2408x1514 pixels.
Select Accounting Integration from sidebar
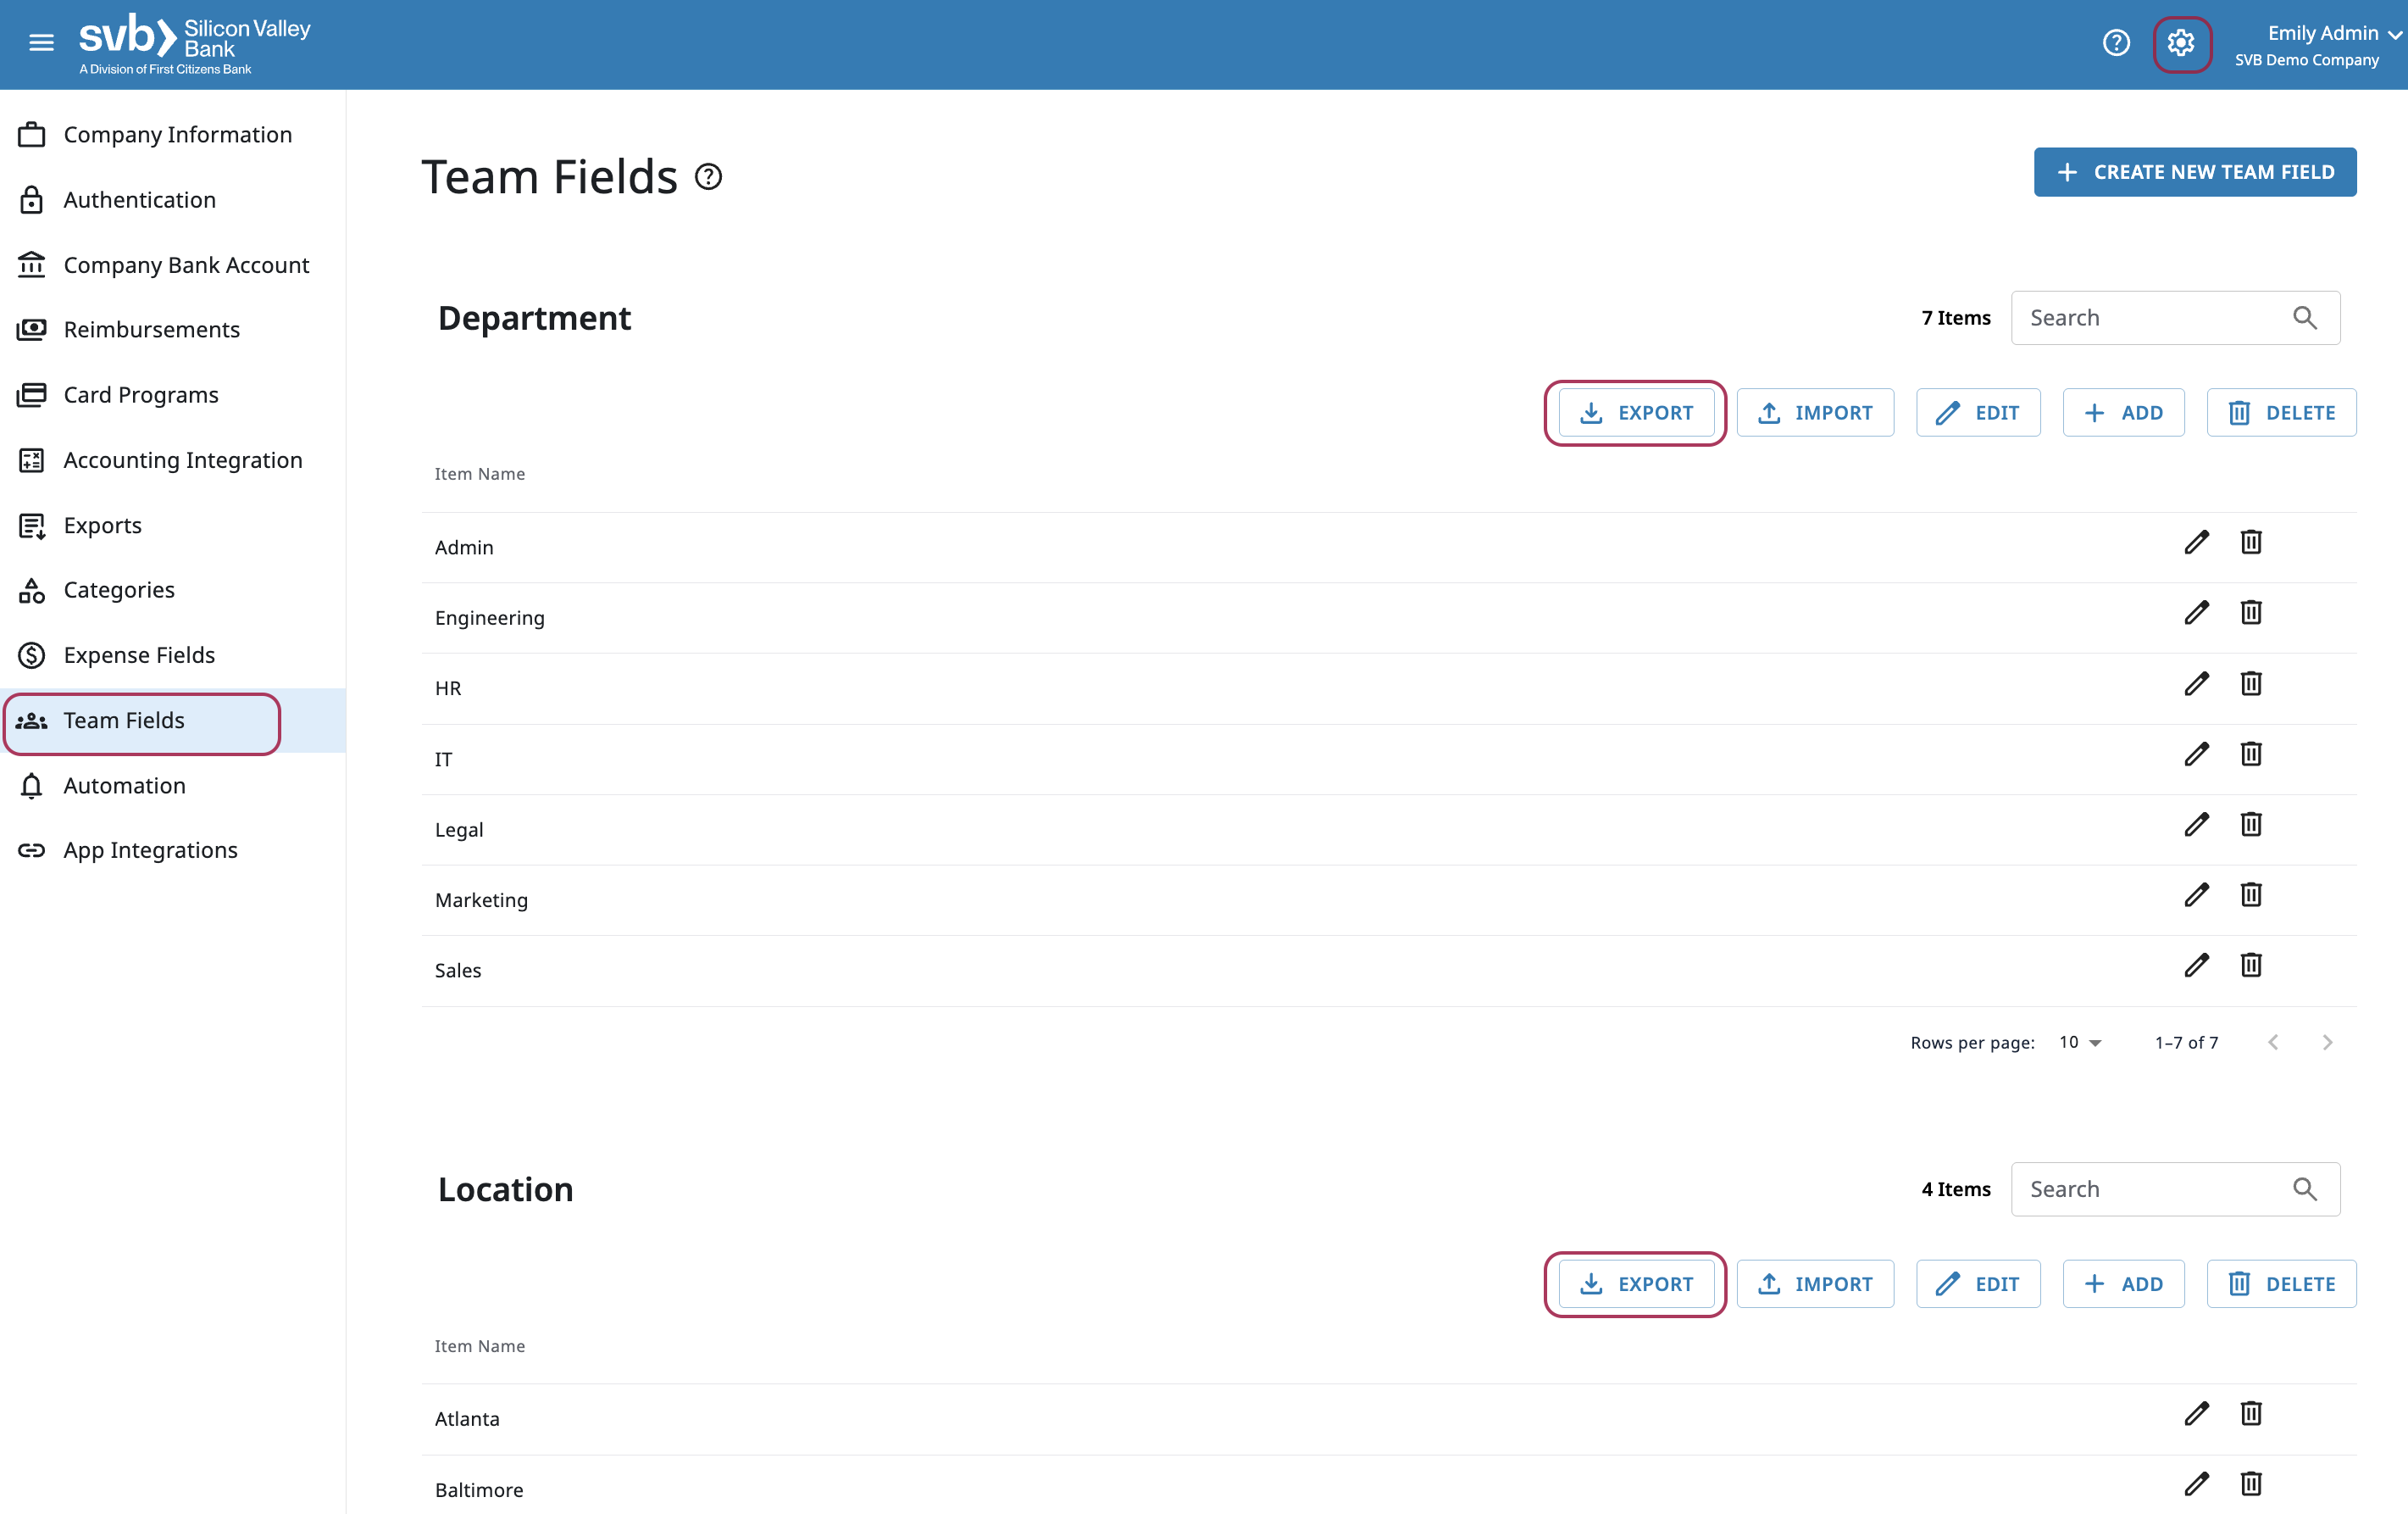pyautogui.click(x=183, y=460)
